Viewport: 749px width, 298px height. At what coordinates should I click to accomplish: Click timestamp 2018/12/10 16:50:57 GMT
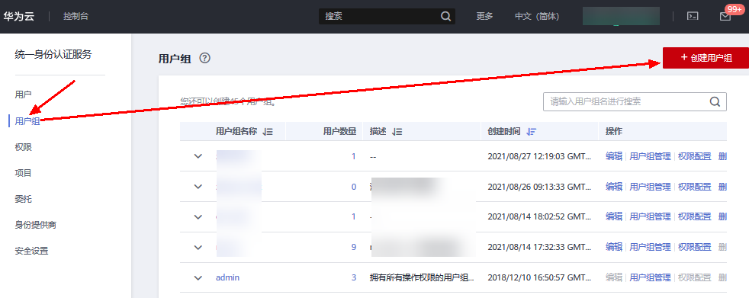click(540, 277)
